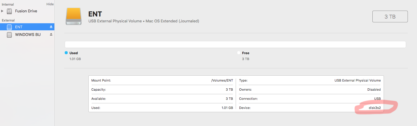Click the storage usage bar
The image size is (417, 126).
pos(235,44)
